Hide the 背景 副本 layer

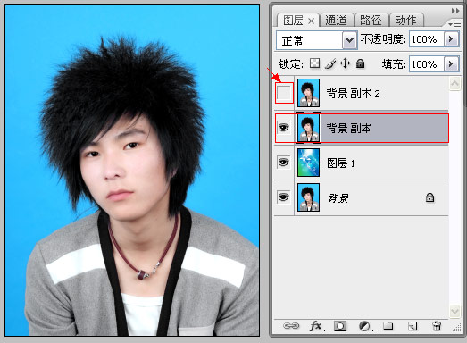pyautogui.click(x=284, y=128)
